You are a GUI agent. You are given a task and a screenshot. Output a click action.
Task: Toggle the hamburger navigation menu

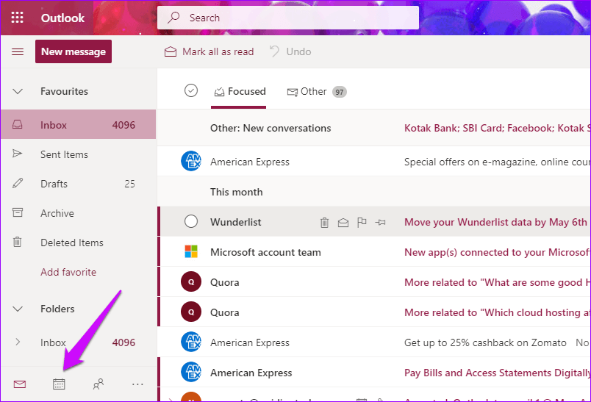18,51
